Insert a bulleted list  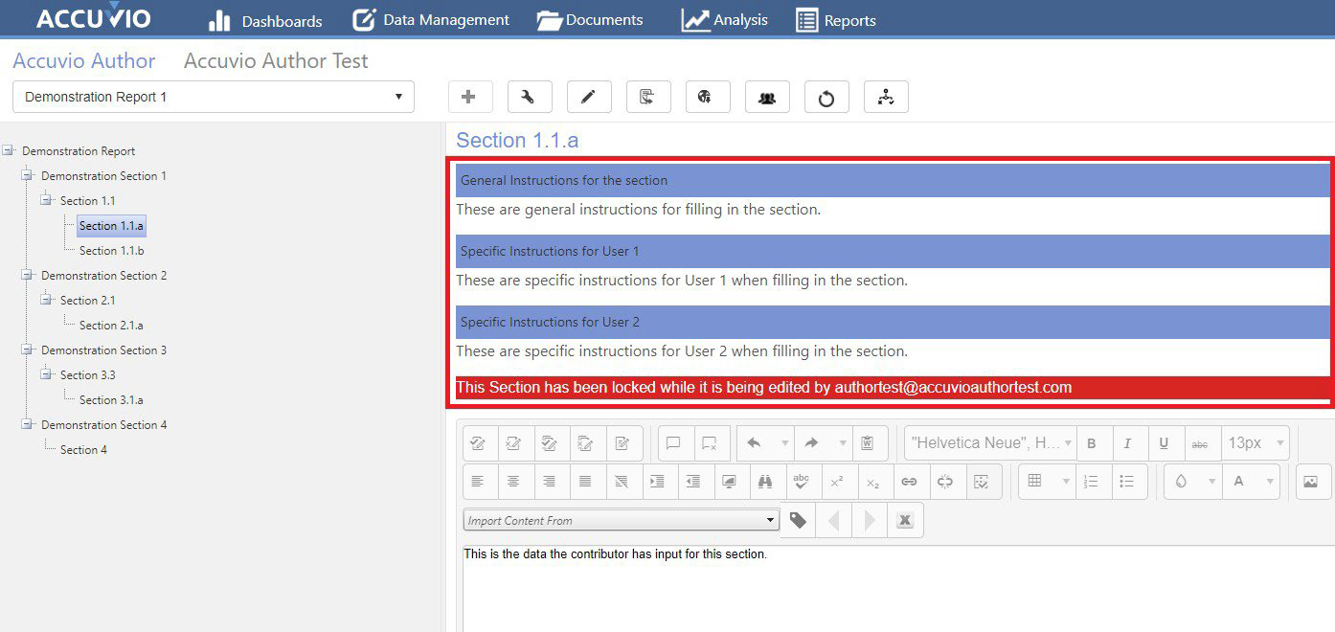tap(1128, 482)
